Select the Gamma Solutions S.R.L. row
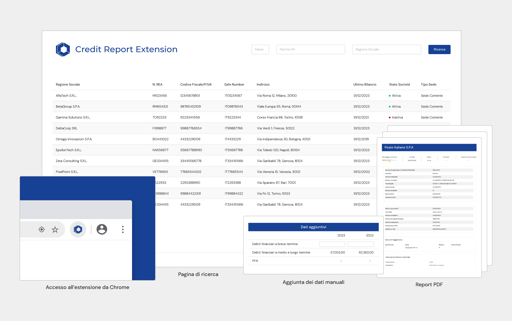The height and width of the screenshot is (321, 512). click(x=73, y=118)
